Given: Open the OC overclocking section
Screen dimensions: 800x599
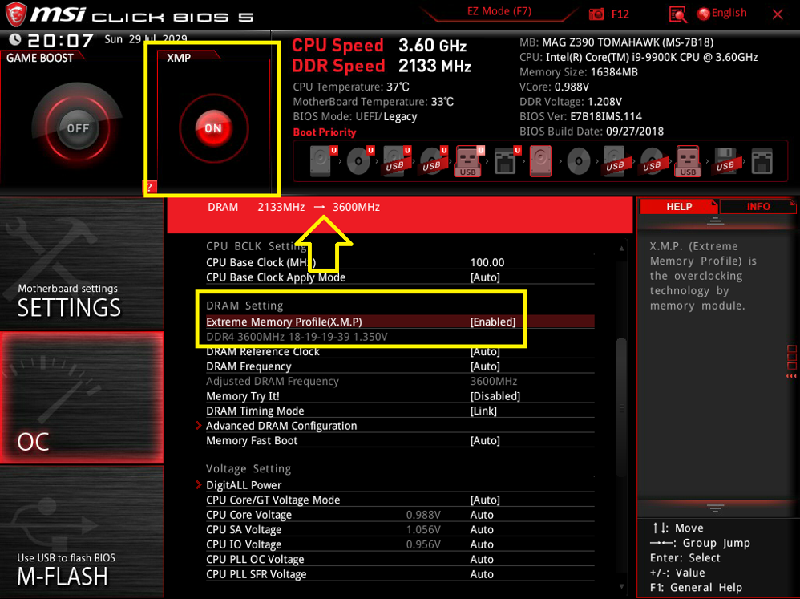Looking at the screenshot, I should click(x=82, y=398).
